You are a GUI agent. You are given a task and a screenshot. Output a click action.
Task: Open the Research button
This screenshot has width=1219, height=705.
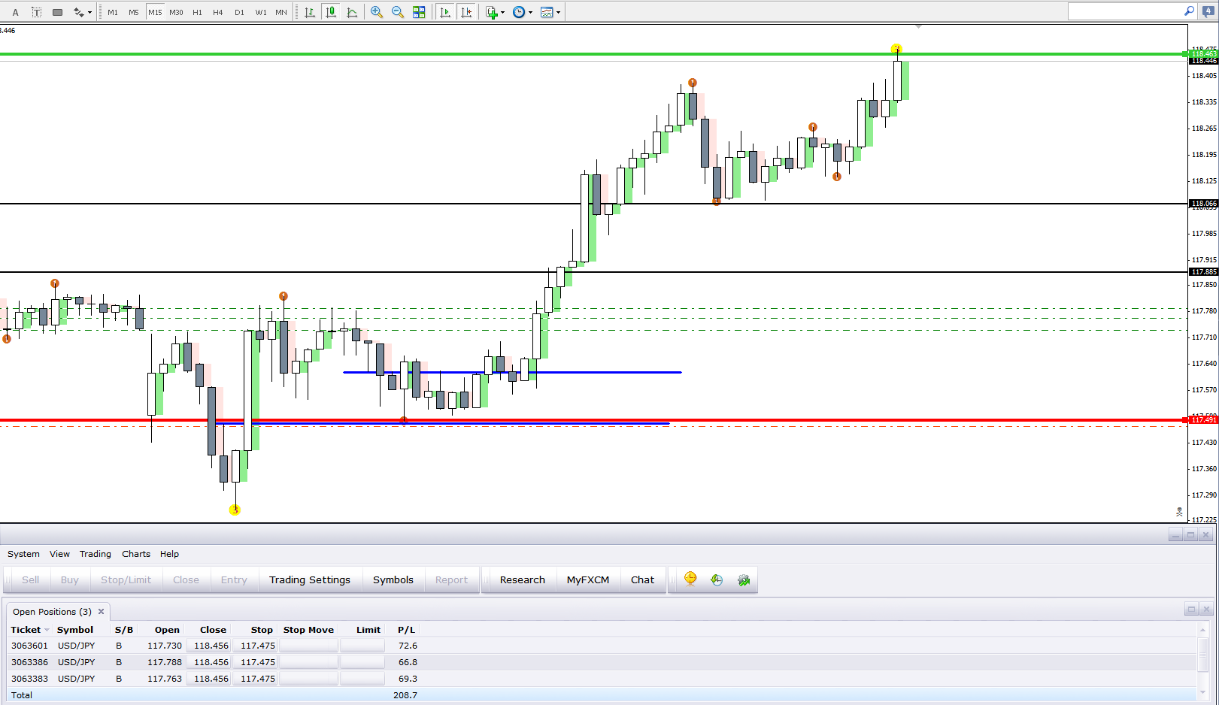(x=523, y=579)
